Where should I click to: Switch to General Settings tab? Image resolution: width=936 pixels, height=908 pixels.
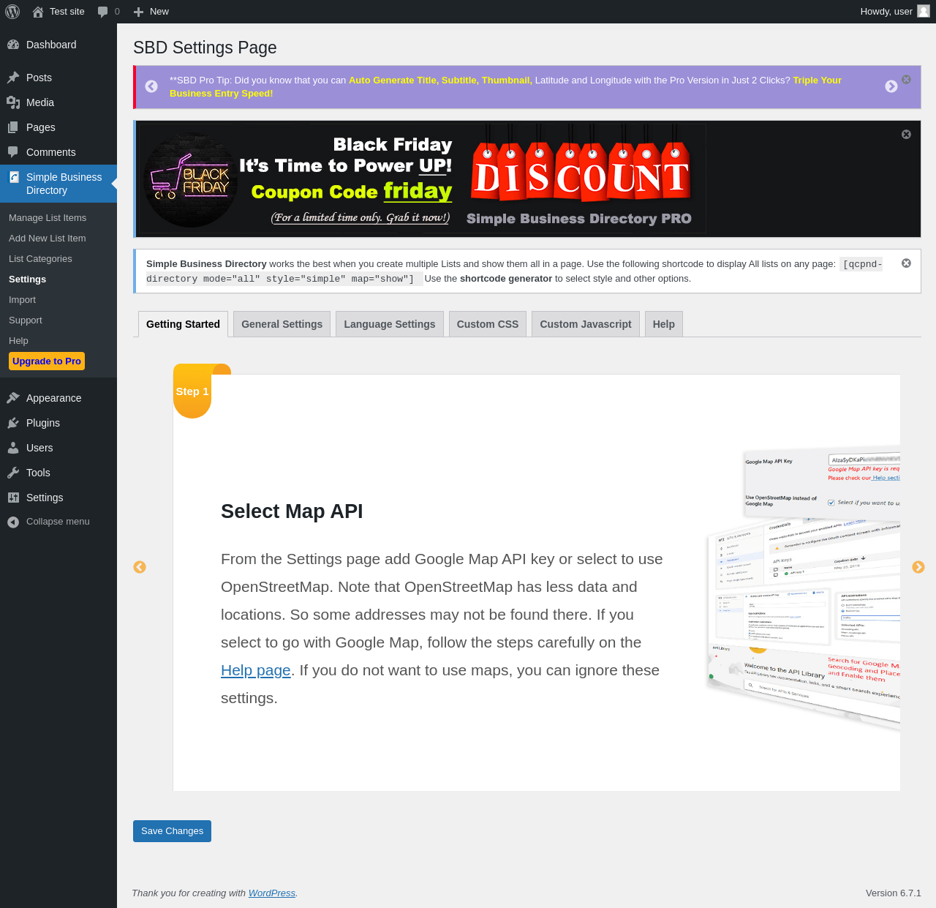tap(282, 324)
